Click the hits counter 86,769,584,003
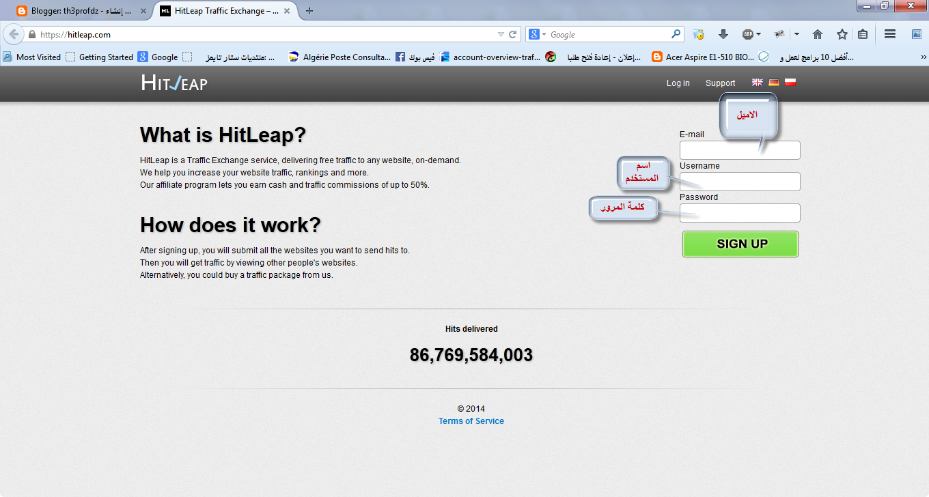 click(471, 355)
